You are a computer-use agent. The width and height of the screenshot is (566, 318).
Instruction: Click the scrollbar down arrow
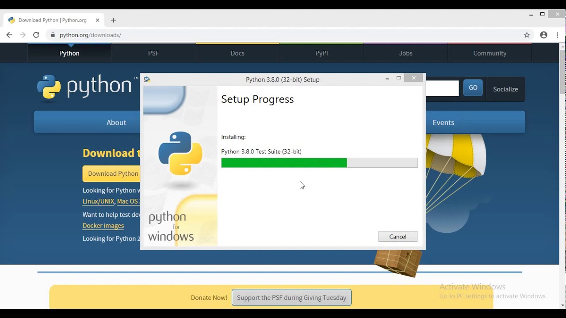tap(562, 305)
